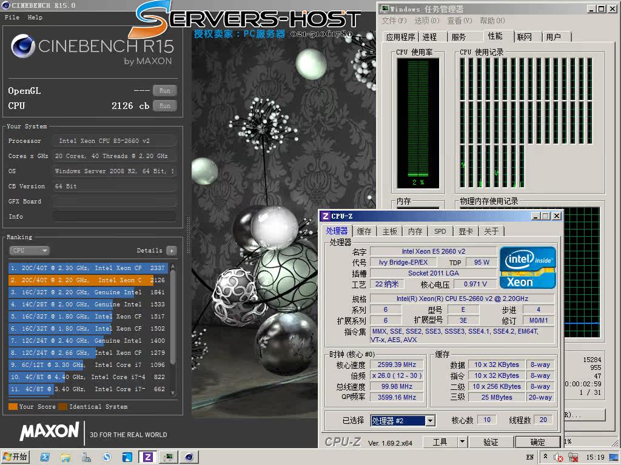Select ranking row 1 score 2337

(88, 268)
